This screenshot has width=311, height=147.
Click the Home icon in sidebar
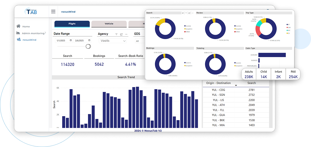coord(19,26)
